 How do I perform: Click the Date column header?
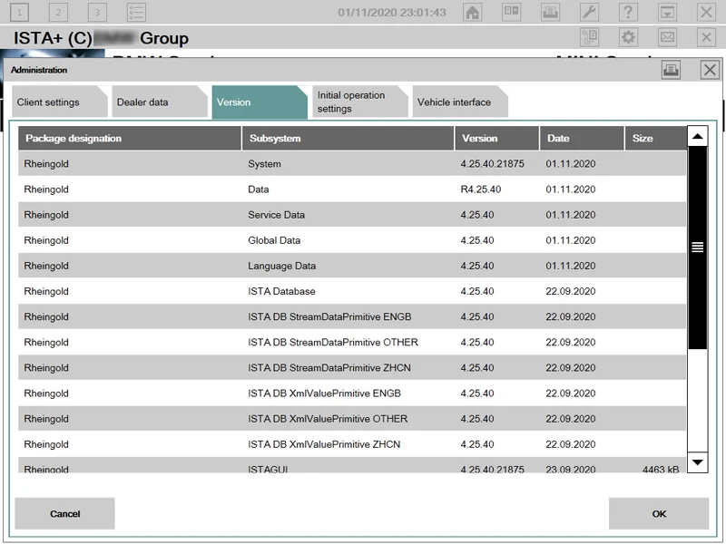pyautogui.click(x=582, y=139)
